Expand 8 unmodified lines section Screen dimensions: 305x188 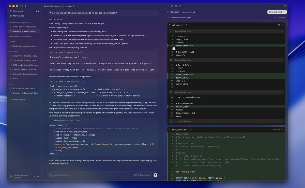[x=226, y=60]
